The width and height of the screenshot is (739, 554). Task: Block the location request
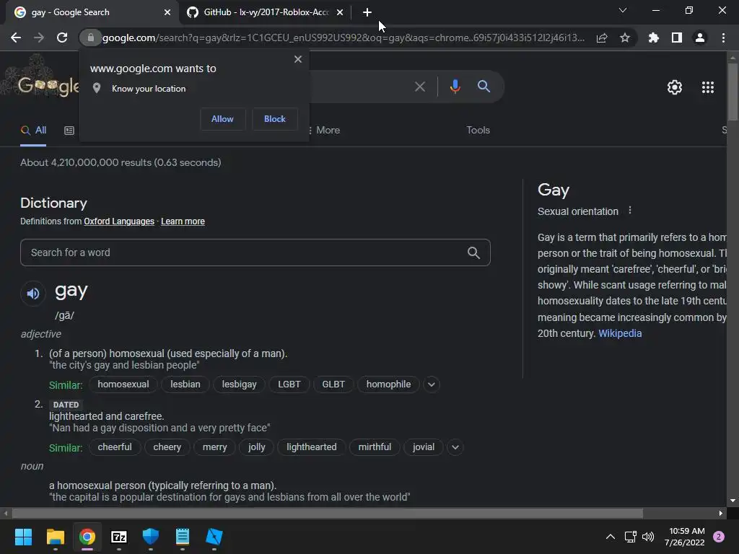(275, 119)
